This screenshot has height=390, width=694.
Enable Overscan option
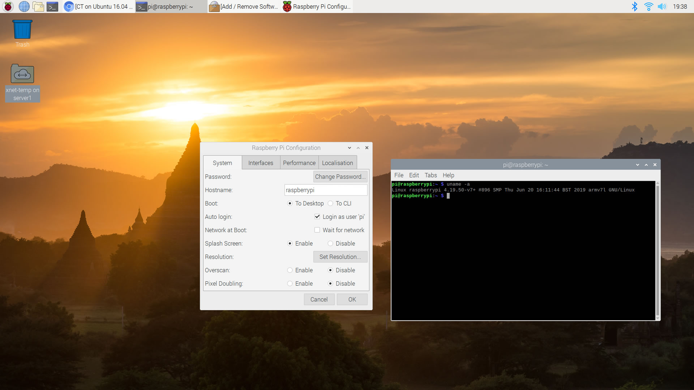coord(290,270)
